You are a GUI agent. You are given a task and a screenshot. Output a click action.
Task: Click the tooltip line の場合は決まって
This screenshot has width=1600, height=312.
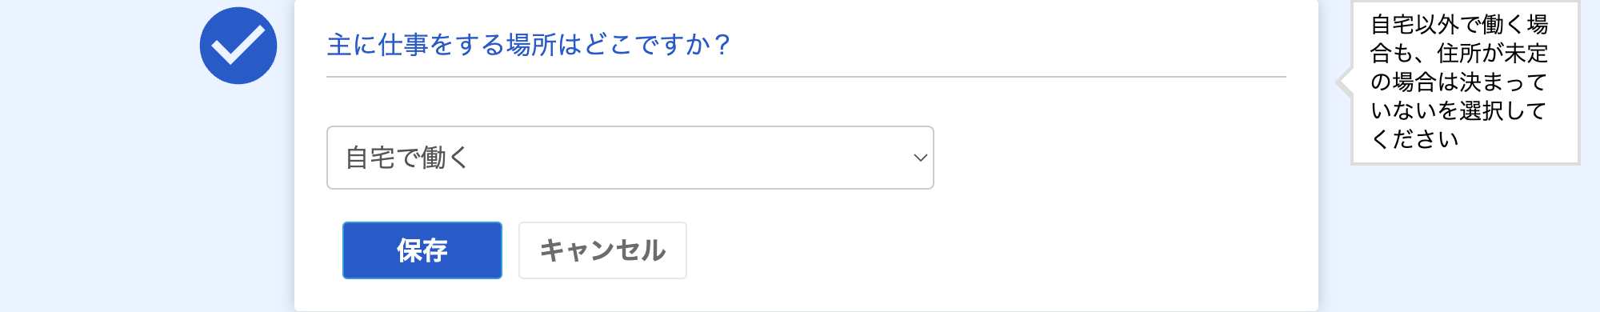[x=1458, y=82]
